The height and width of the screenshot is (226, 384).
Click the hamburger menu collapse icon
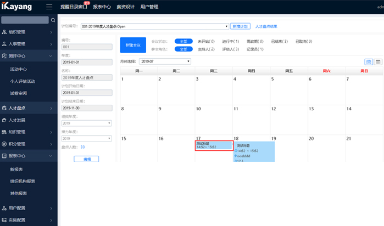coord(49,7)
